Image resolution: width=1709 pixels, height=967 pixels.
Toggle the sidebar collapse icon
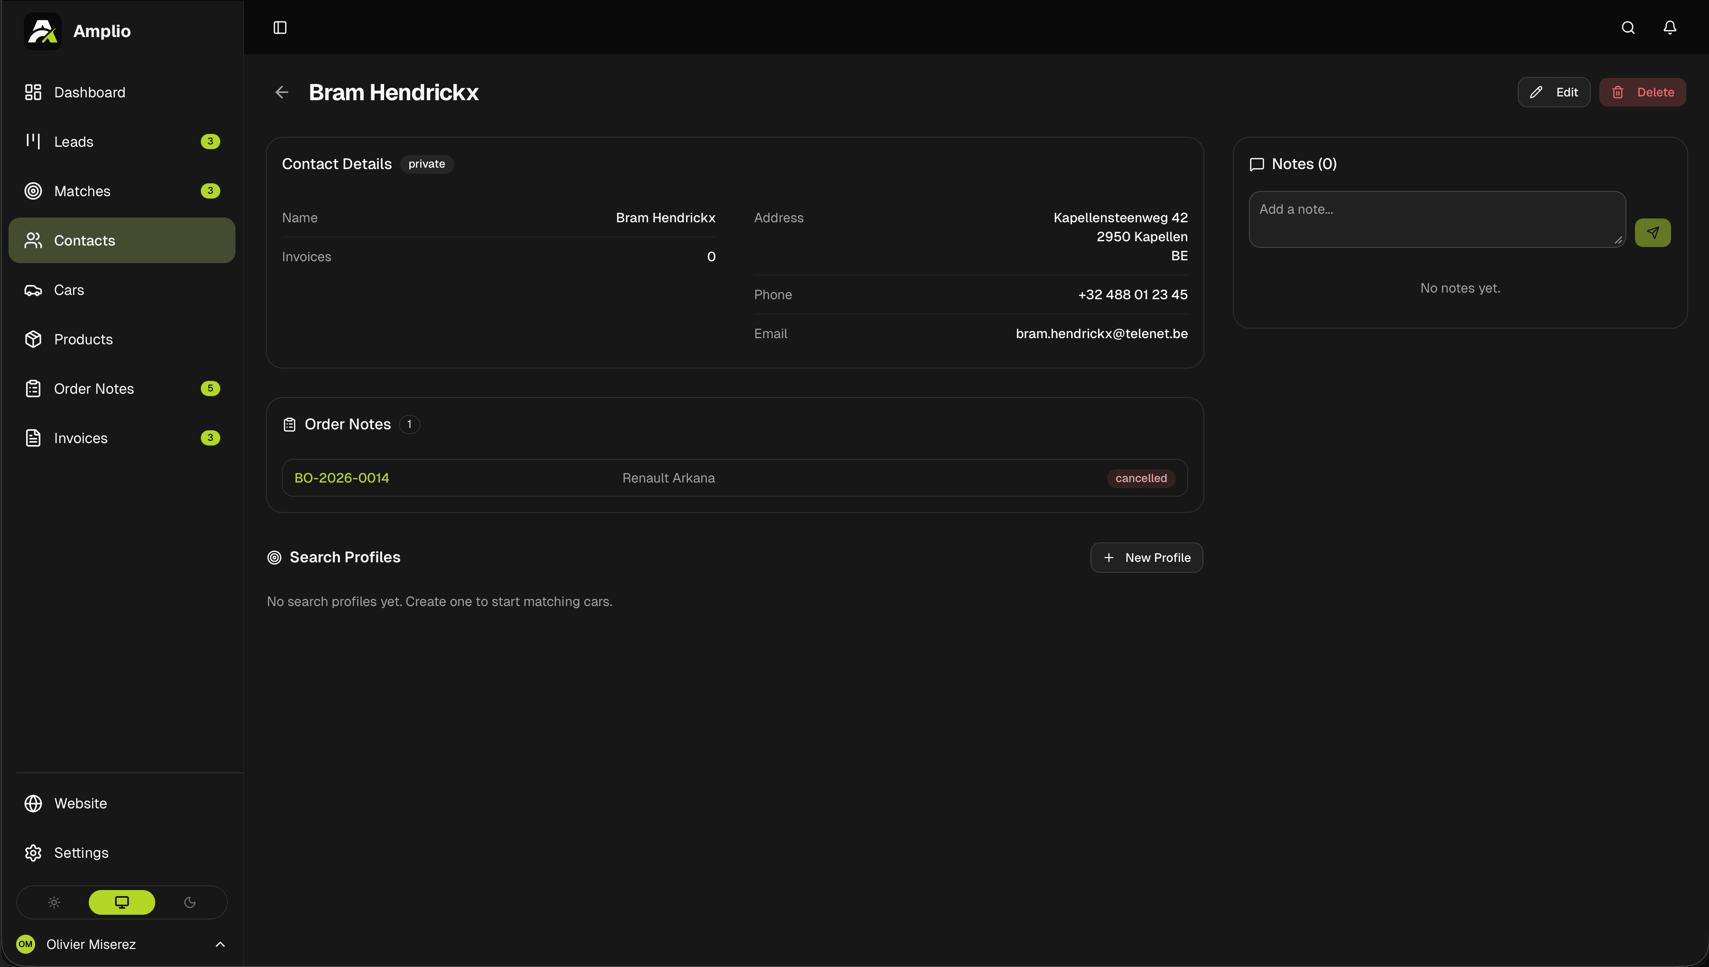(x=280, y=27)
